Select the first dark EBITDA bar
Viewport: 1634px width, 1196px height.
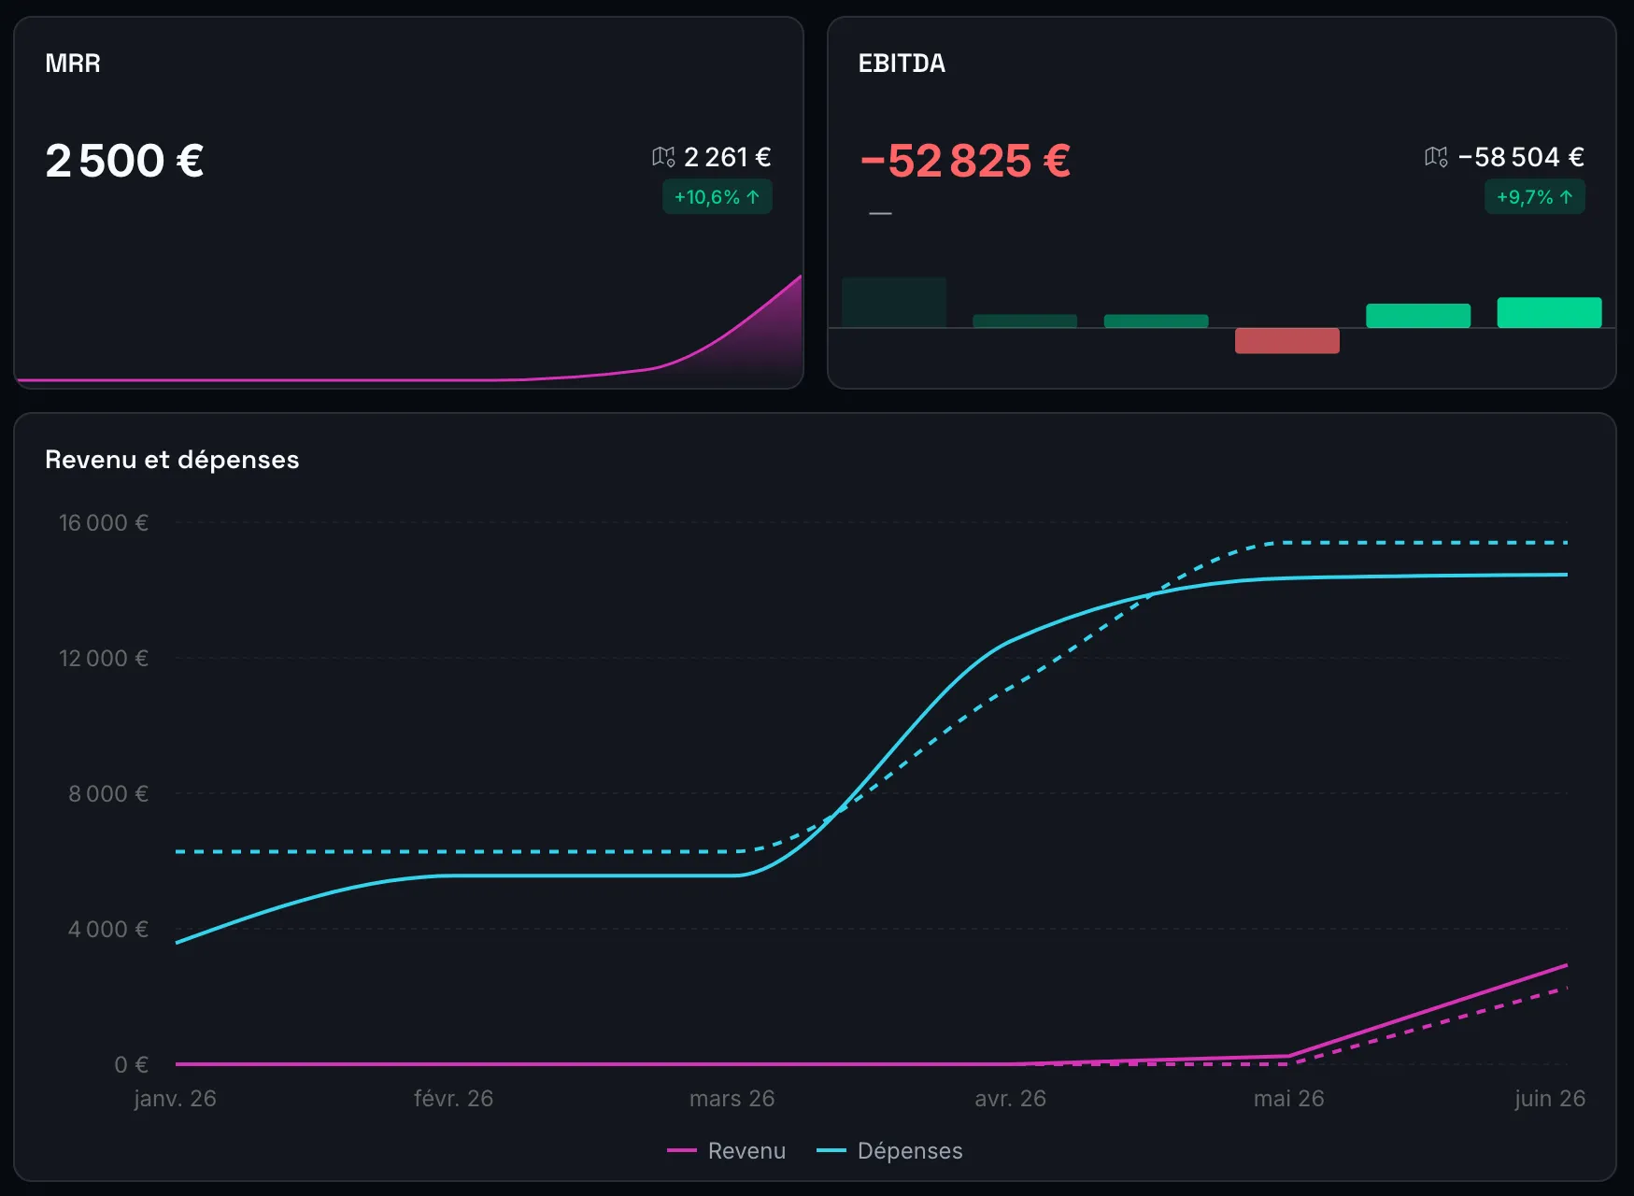coord(894,303)
